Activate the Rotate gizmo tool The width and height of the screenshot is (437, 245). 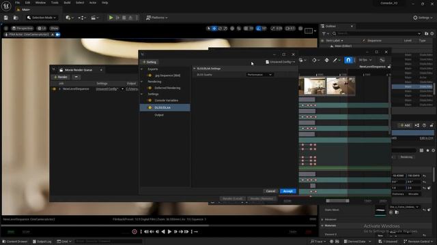[220, 29]
